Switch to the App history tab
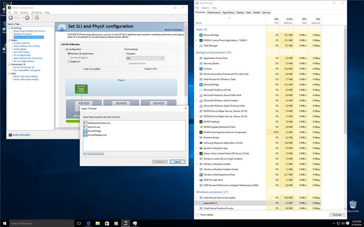Viewport: 364px width, 227px height. coord(229,12)
